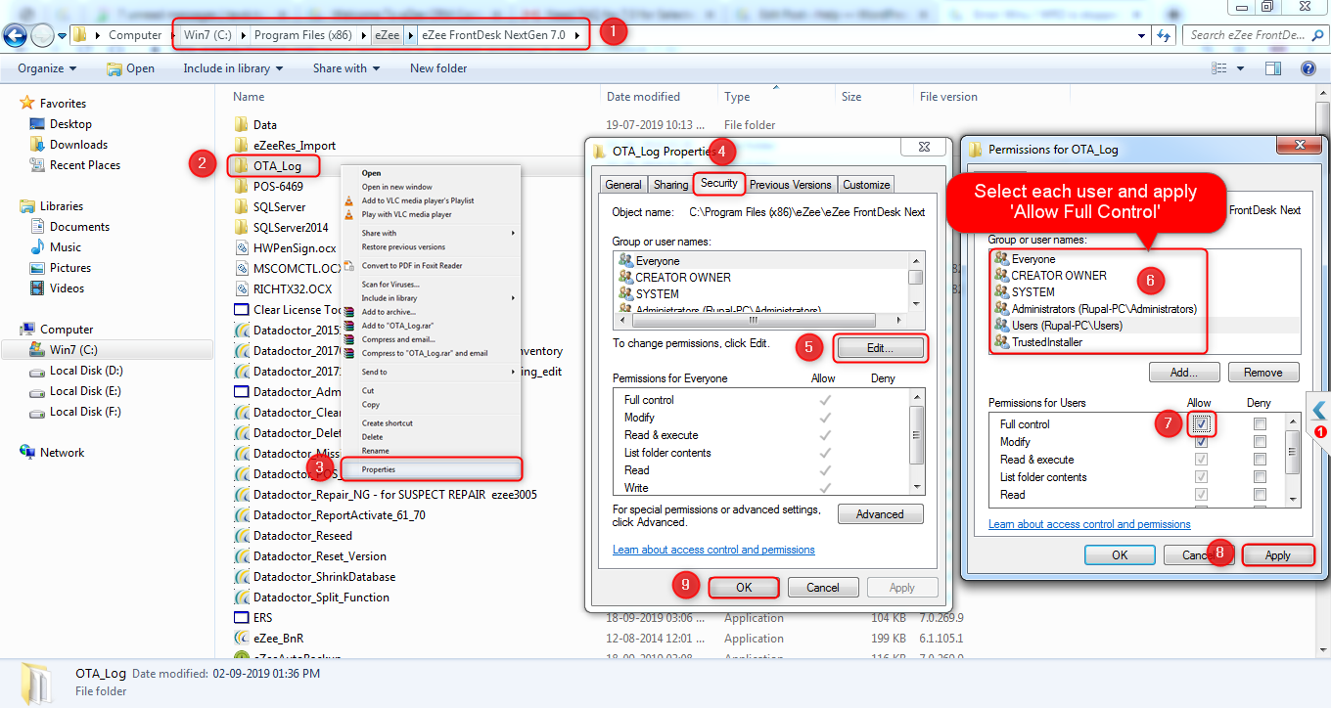Expand the side panel chevron arrow
This screenshot has width=1331, height=708.
[x=1319, y=409]
